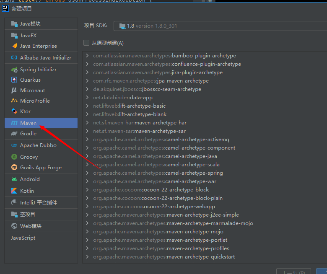Expand confluence-plugin-archetype node

[x=87, y=64]
